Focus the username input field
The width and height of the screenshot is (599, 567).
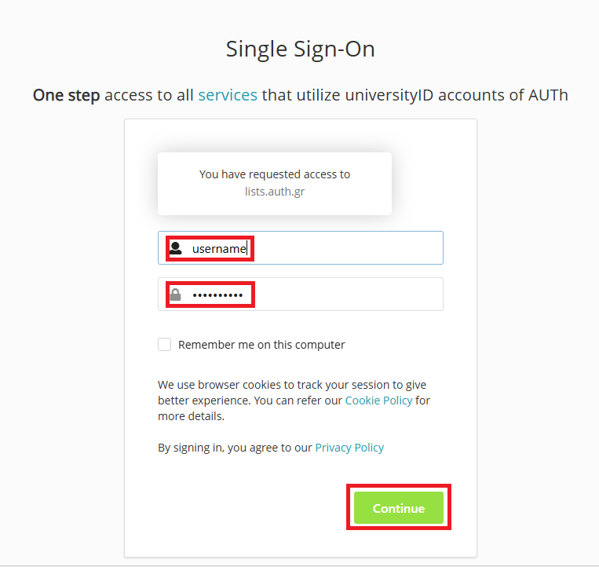(x=345, y=248)
